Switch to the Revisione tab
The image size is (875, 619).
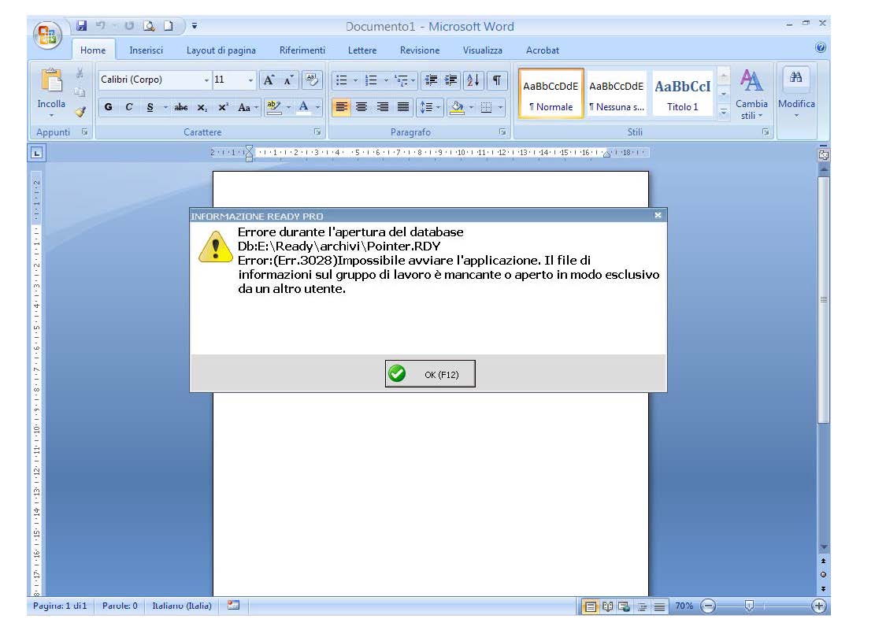coord(420,50)
